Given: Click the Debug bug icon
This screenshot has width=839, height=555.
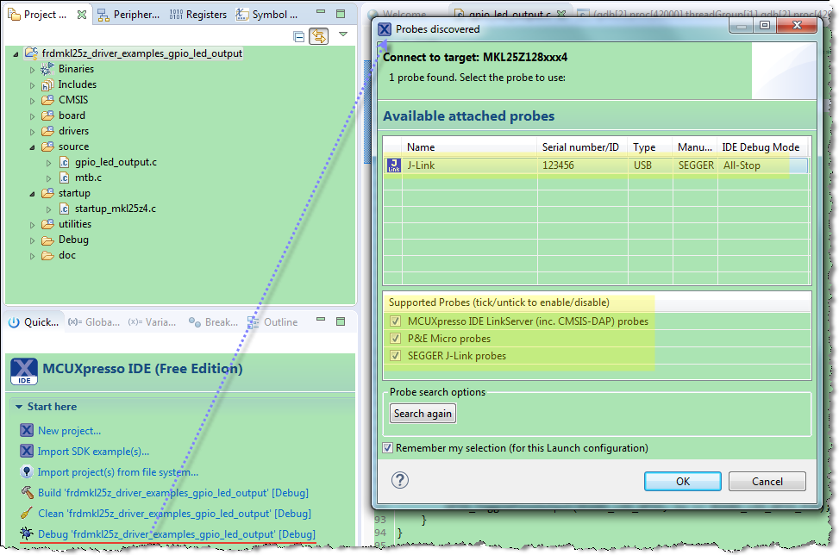Looking at the screenshot, I should pyautogui.click(x=26, y=533).
